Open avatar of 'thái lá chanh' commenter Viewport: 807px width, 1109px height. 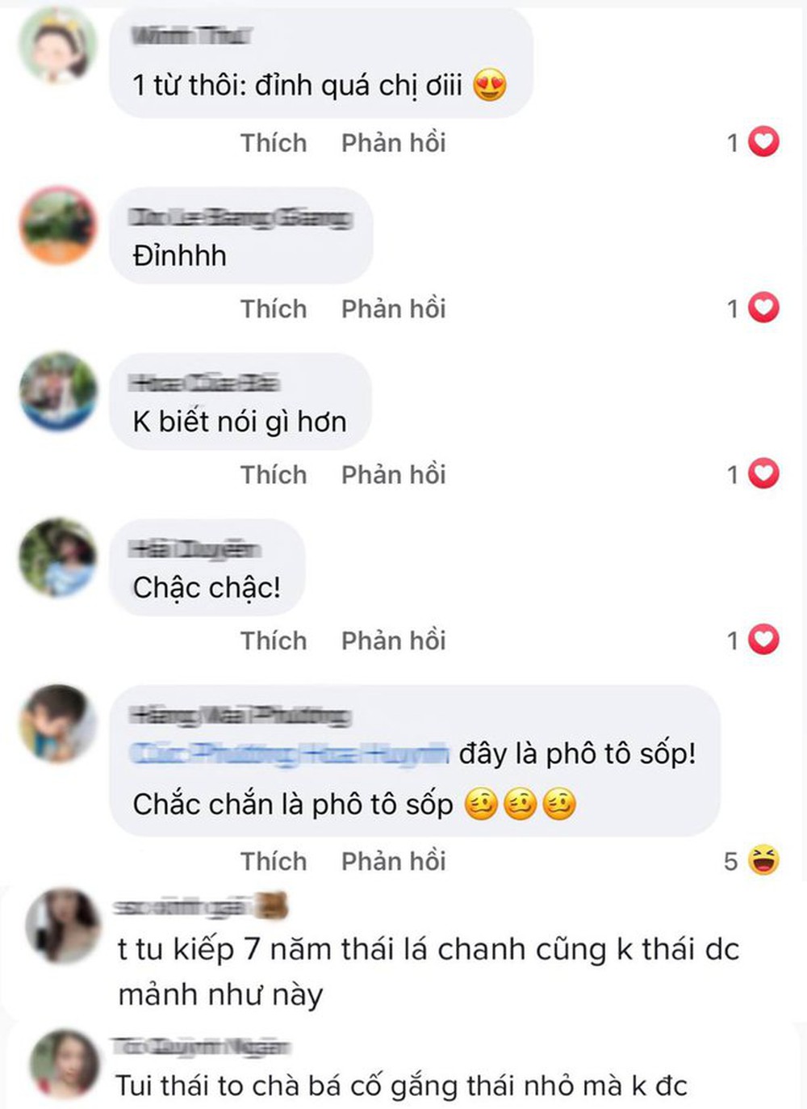[63, 926]
